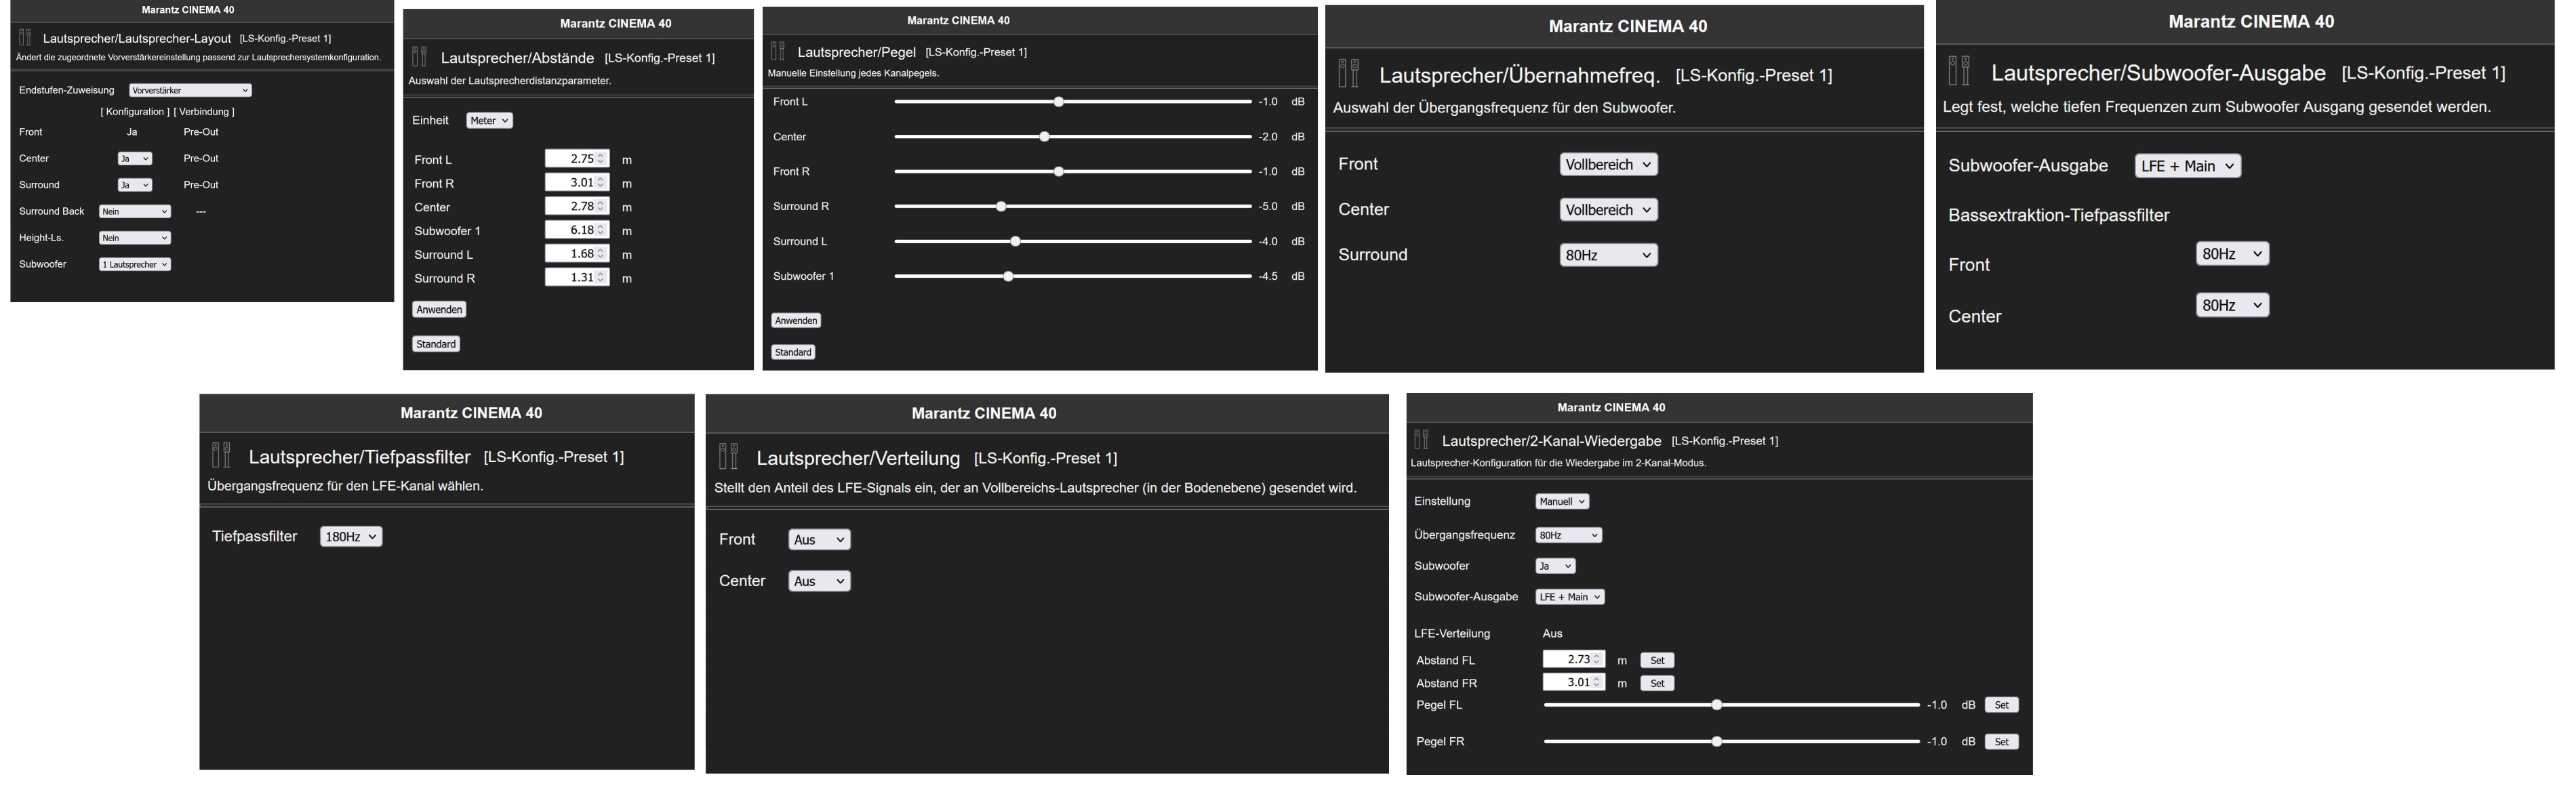Viewport: 2576px width, 792px height.
Task: Adjust the Center level slider
Action: (1044, 137)
